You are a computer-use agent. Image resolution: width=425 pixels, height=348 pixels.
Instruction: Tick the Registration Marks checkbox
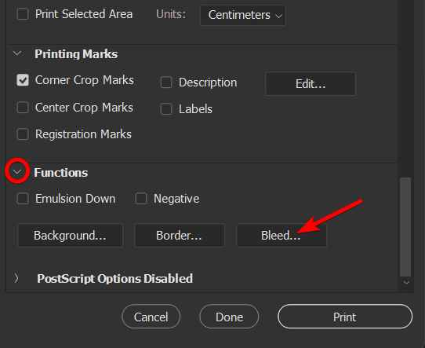click(23, 134)
